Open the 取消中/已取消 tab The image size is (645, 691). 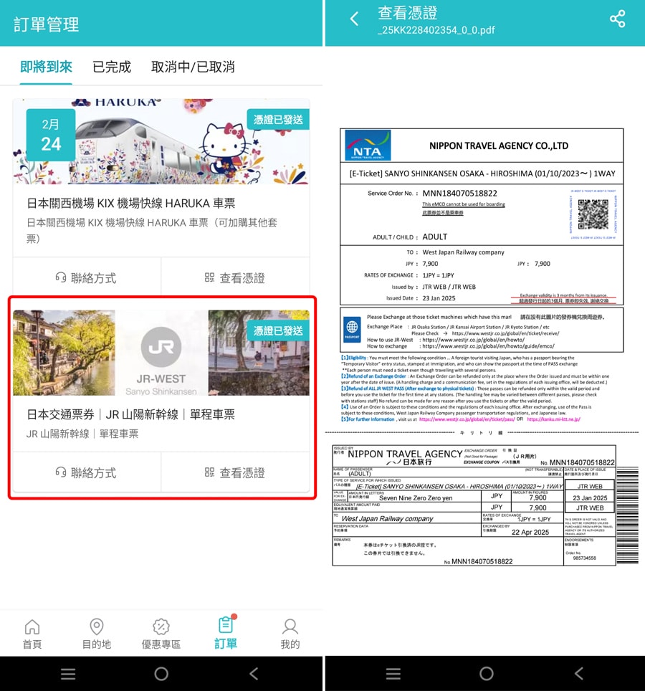tap(193, 67)
